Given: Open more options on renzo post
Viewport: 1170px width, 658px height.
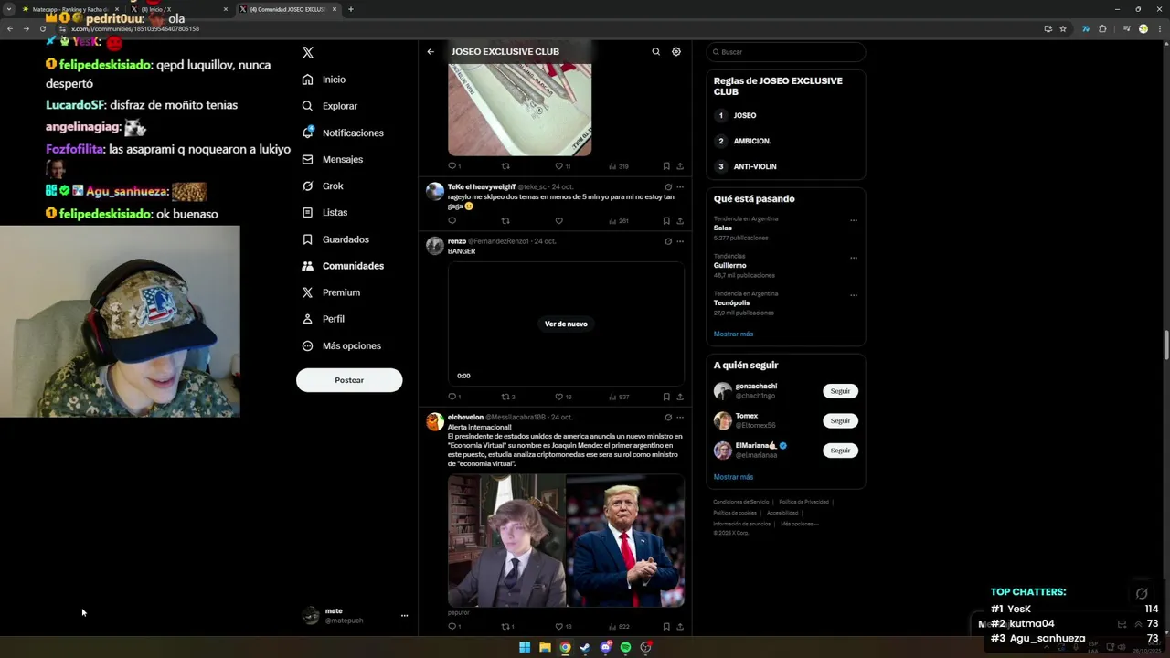Looking at the screenshot, I should (680, 241).
